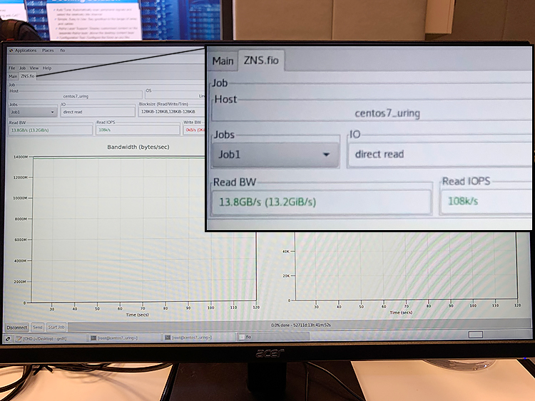Click the Blocksize (Read/Write/Trim) field
The width and height of the screenshot is (535, 401).
click(171, 112)
